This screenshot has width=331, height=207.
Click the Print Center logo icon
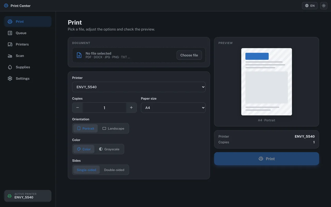6,6
